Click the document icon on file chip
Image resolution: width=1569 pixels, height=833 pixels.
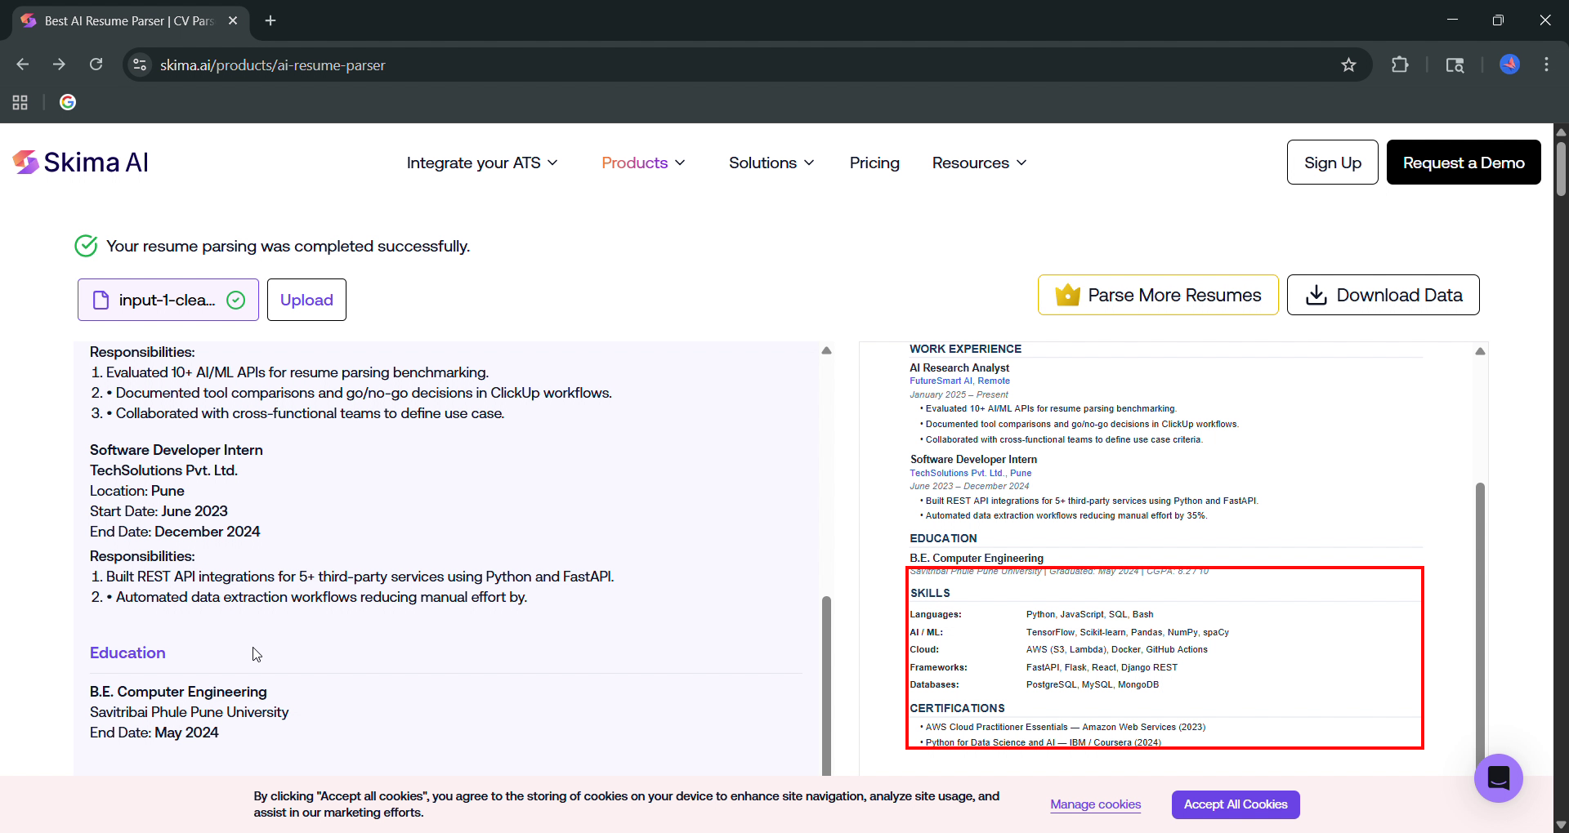point(101,300)
